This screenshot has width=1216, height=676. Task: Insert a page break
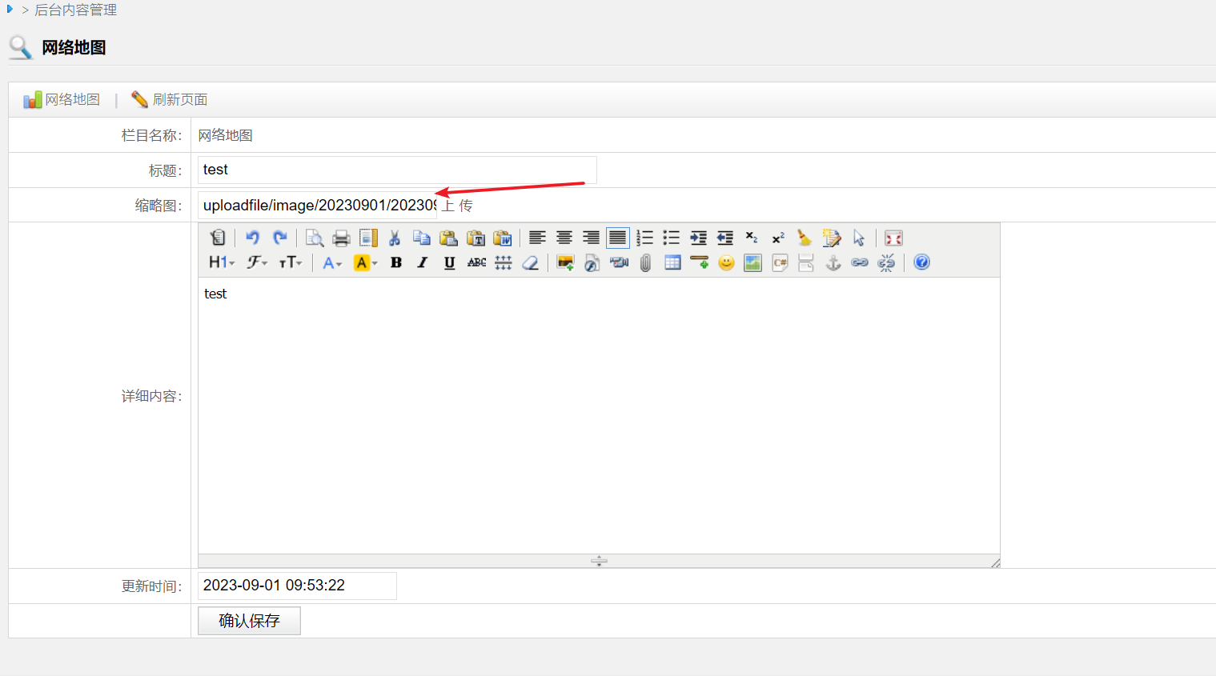point(806,262)
